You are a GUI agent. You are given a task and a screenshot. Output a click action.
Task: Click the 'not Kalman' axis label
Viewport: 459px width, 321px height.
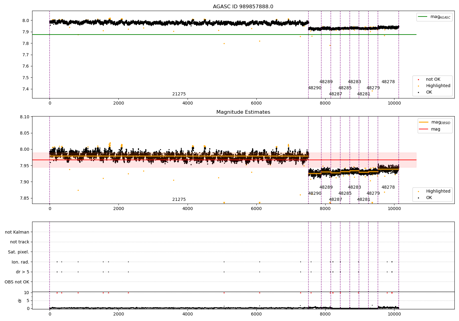pos(17,232)
